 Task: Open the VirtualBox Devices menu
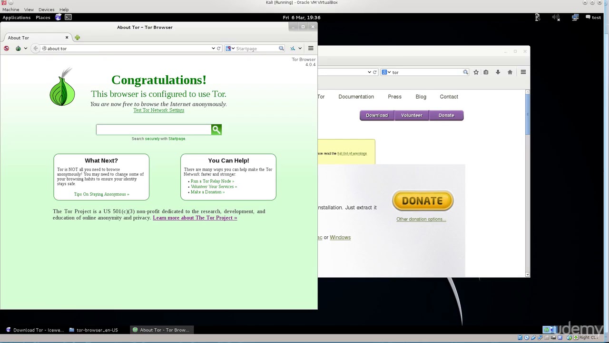(x=46, y=10)
